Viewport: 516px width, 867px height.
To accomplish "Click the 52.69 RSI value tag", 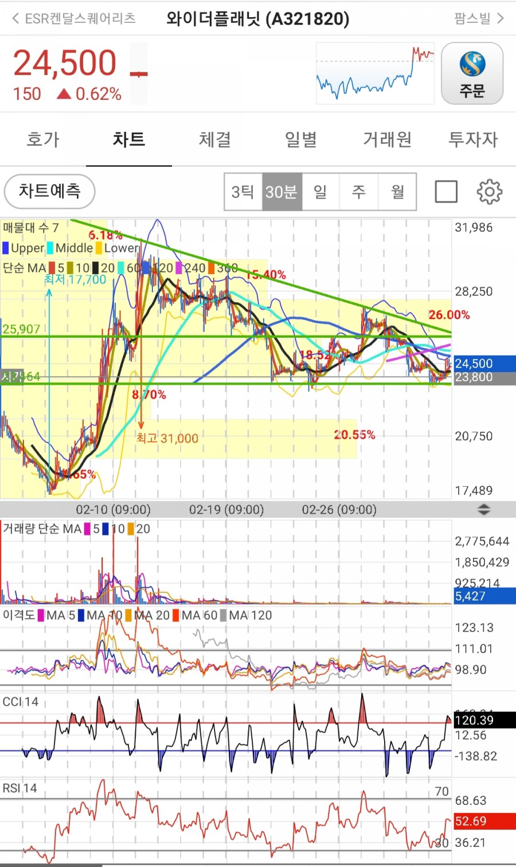I will 484,821.
